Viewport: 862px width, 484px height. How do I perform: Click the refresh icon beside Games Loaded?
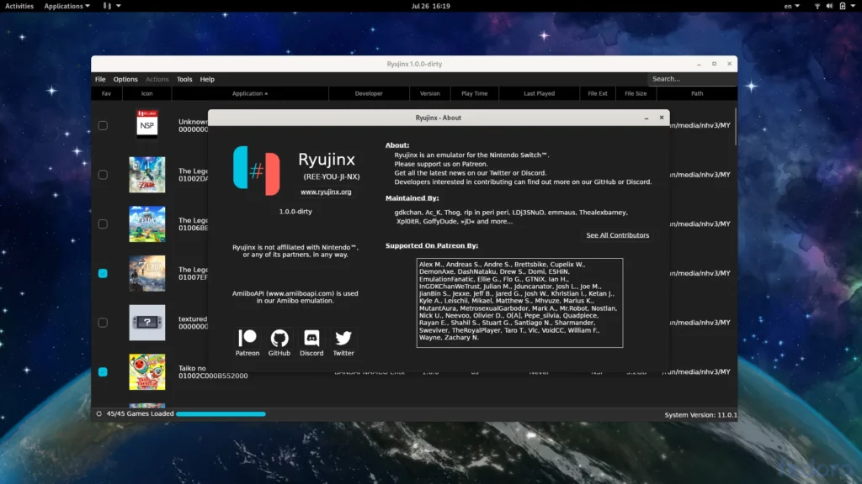[x=99, y=413]
